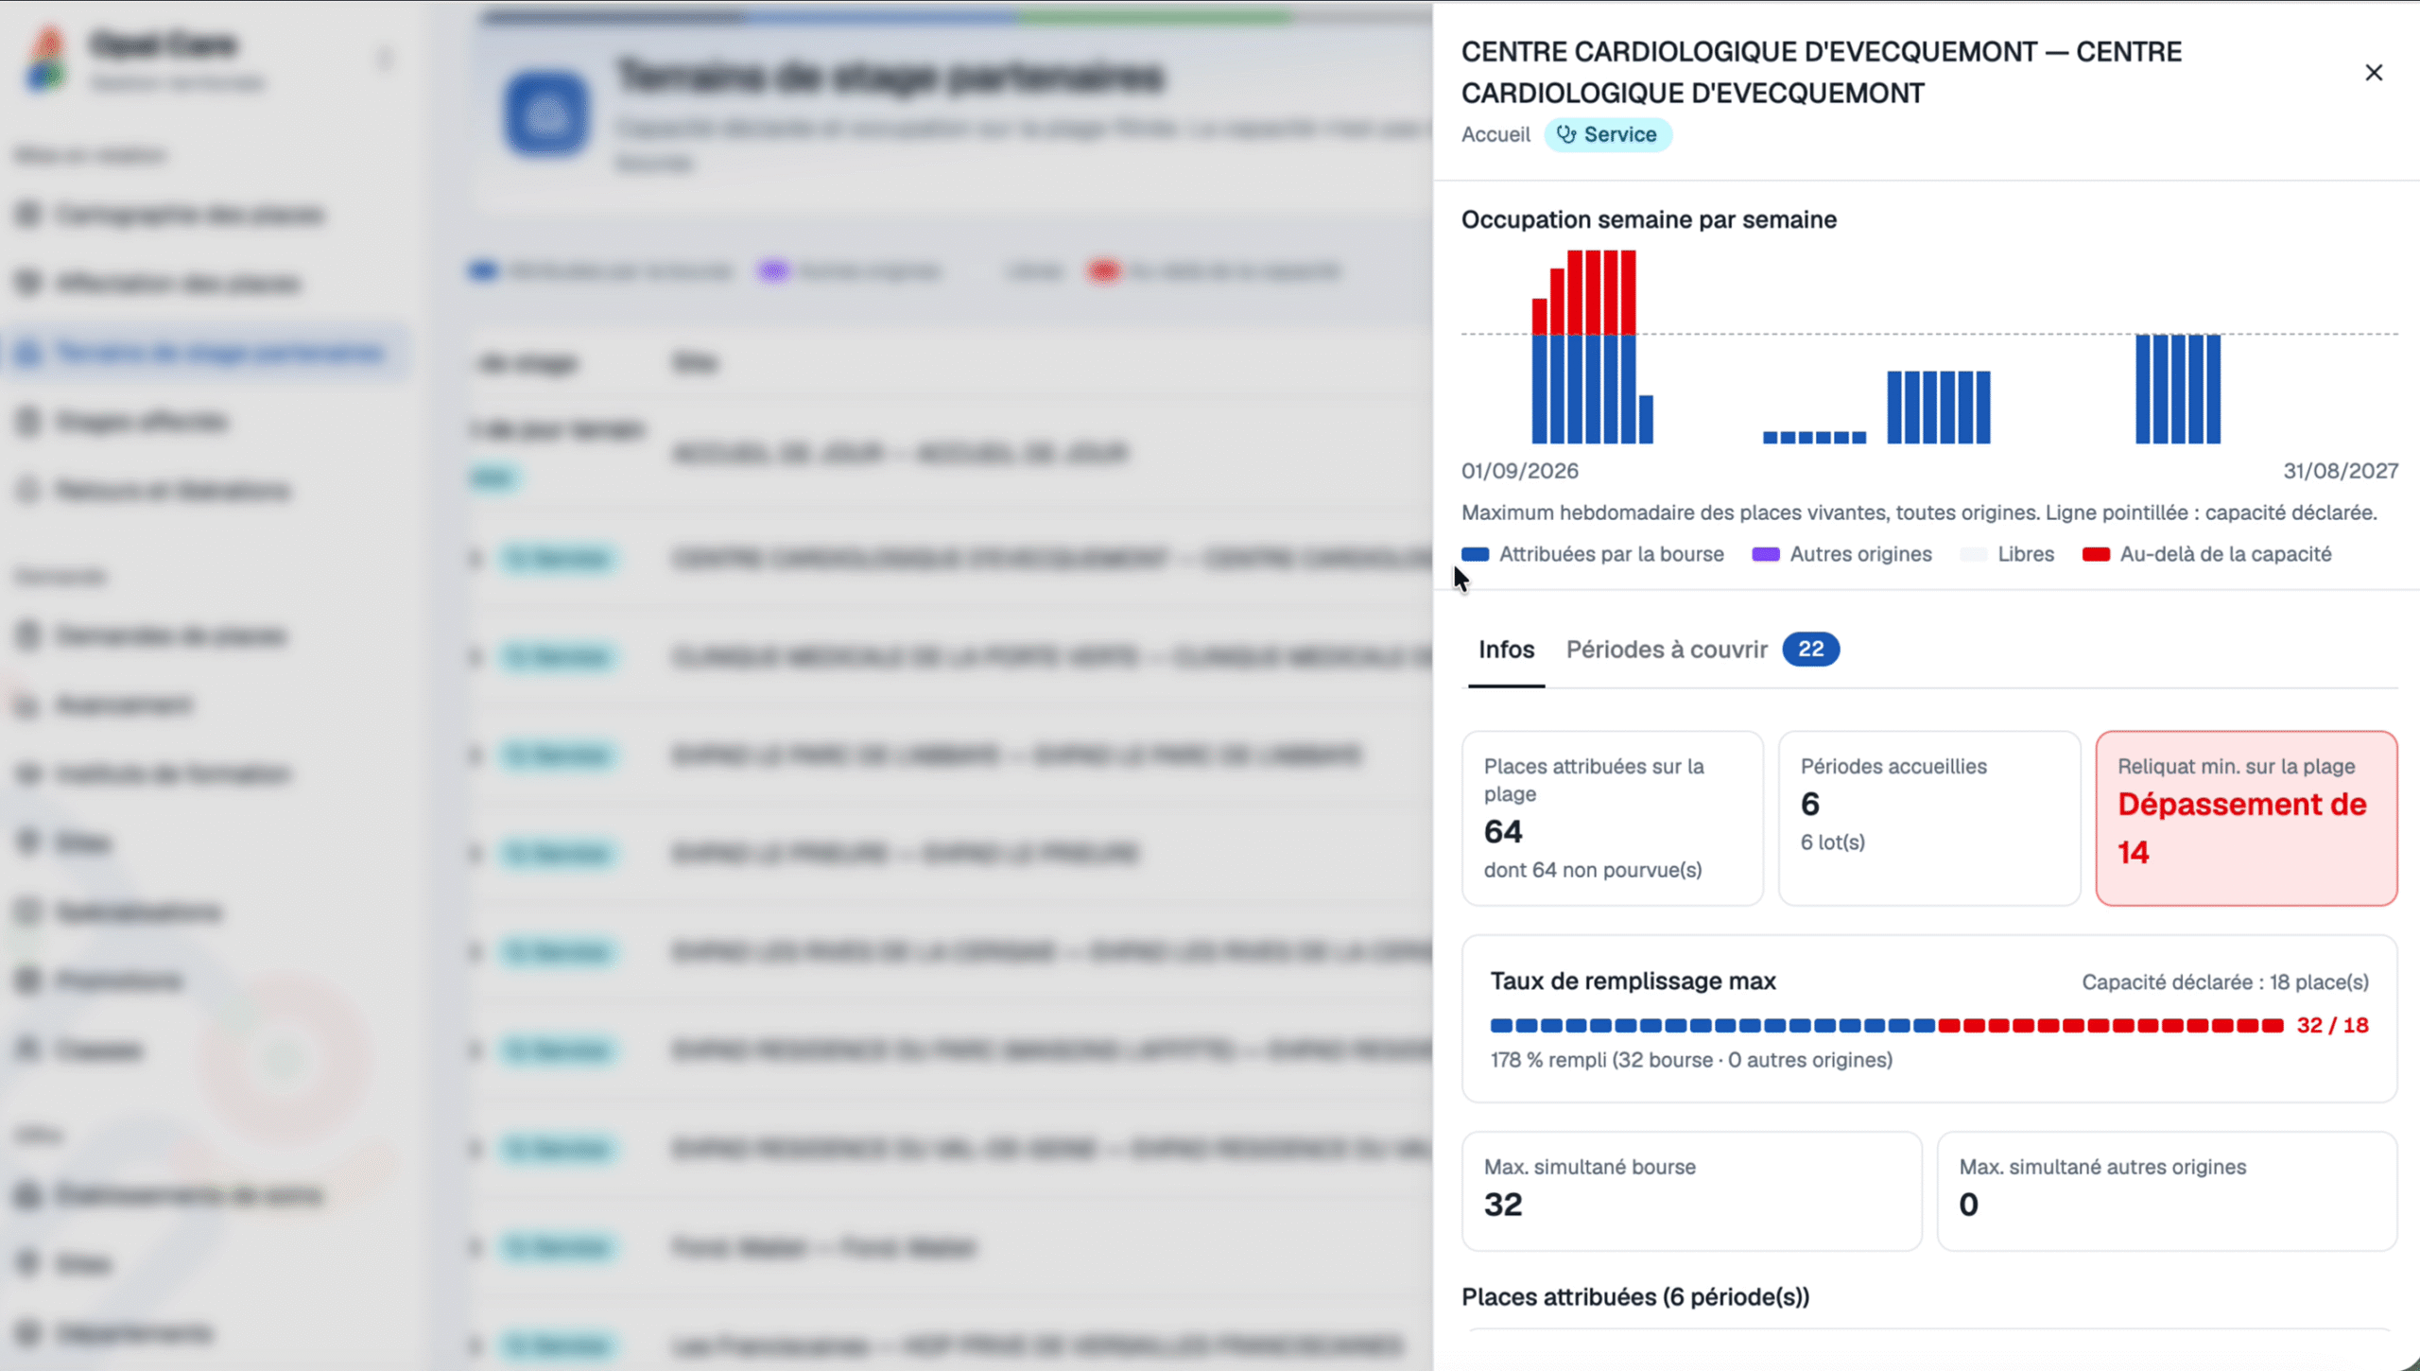This screenshot has width=2420, height=1371.
Task: Click the Avancement sidebar icon
Action: pos(28,704)
